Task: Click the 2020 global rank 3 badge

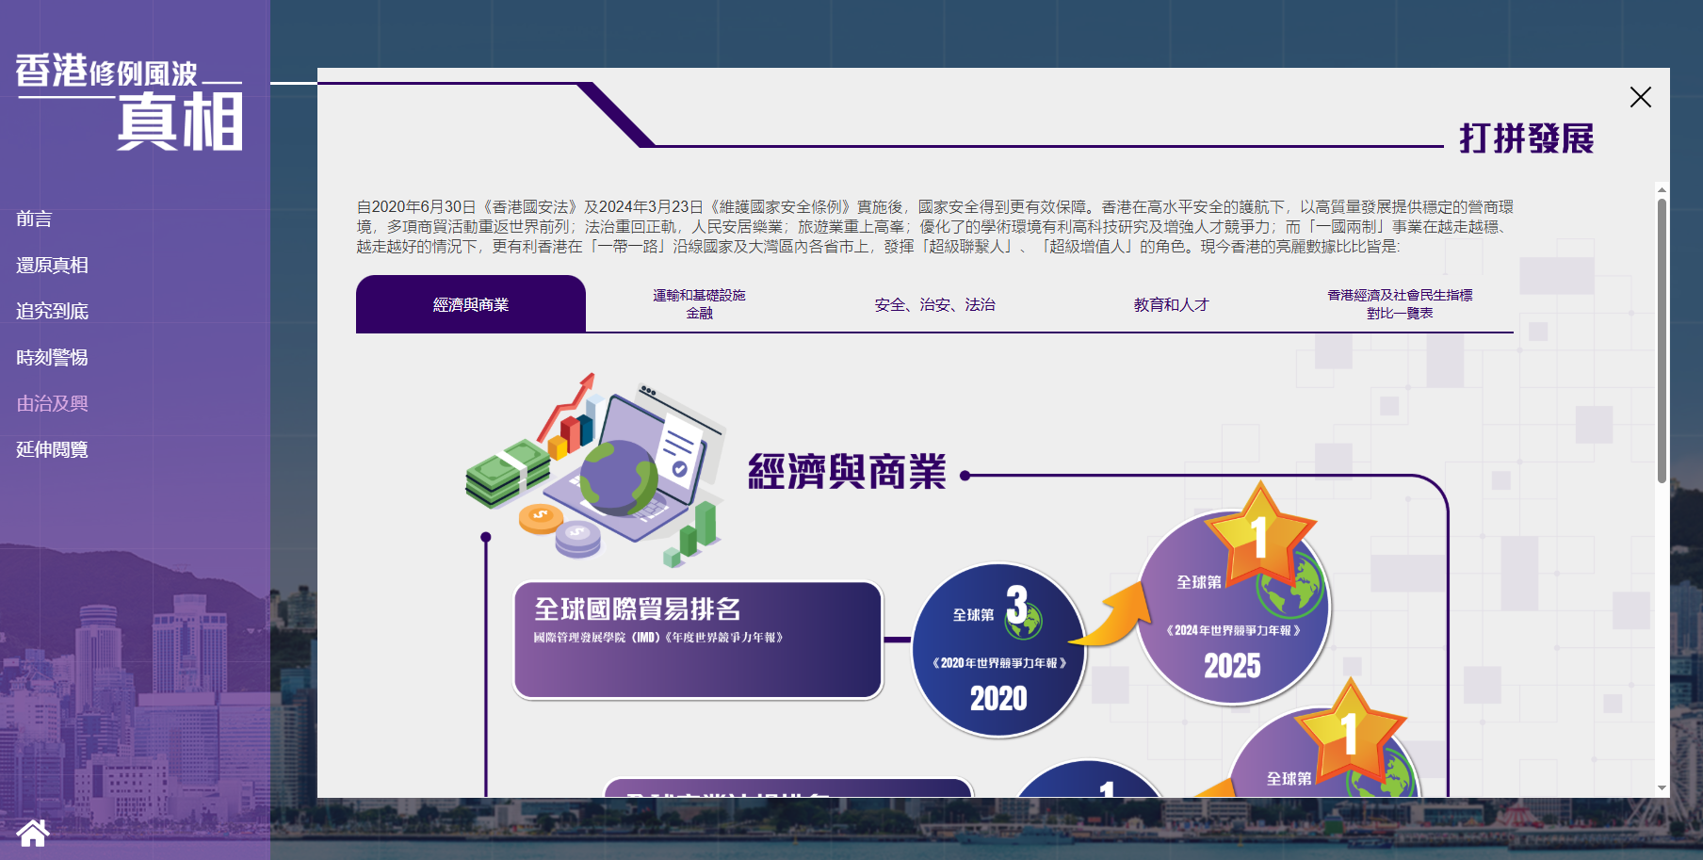Action: click(x=998, y=650)
